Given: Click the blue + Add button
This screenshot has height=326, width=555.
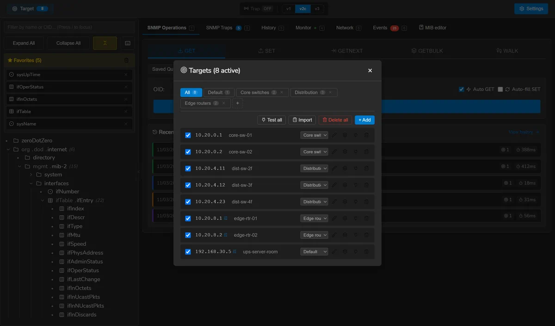Looking at the screenshot, I should point(364,120).
